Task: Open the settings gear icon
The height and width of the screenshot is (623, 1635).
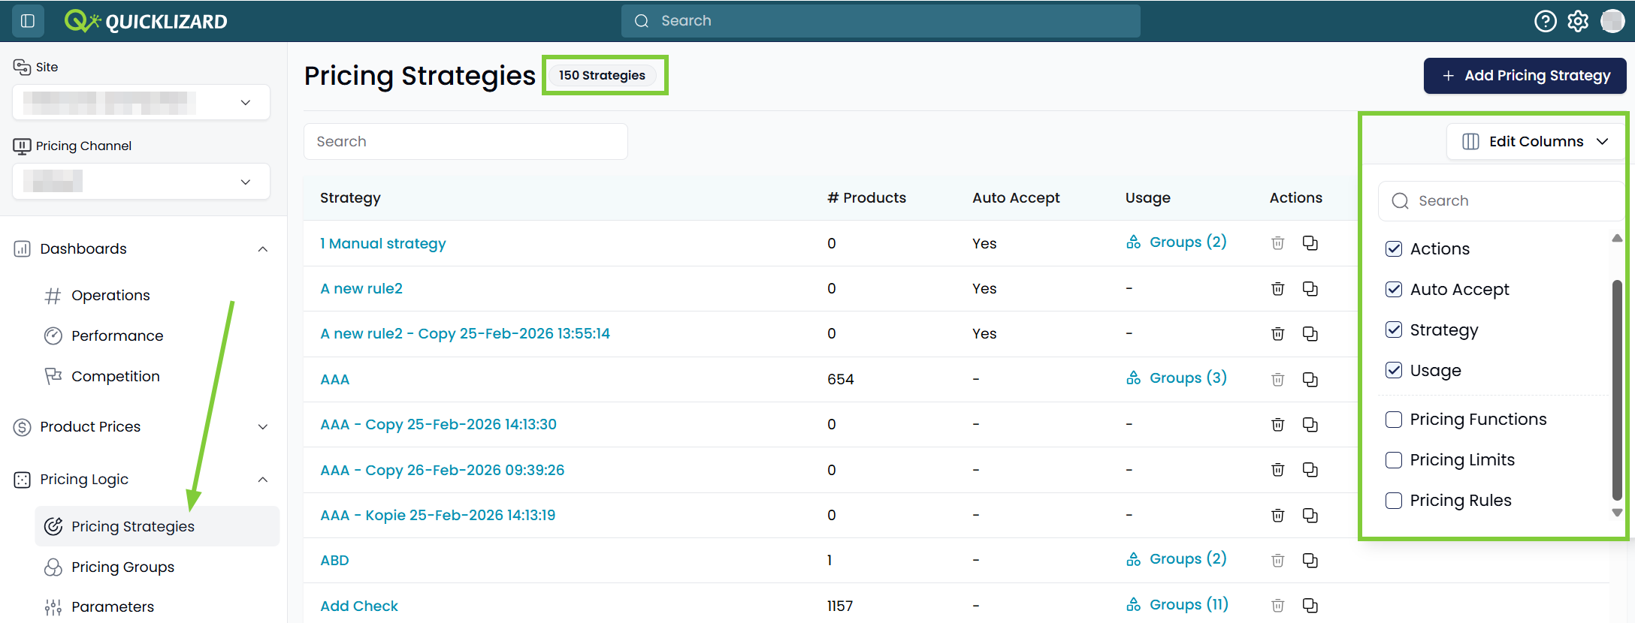Action: point(1578,21)
